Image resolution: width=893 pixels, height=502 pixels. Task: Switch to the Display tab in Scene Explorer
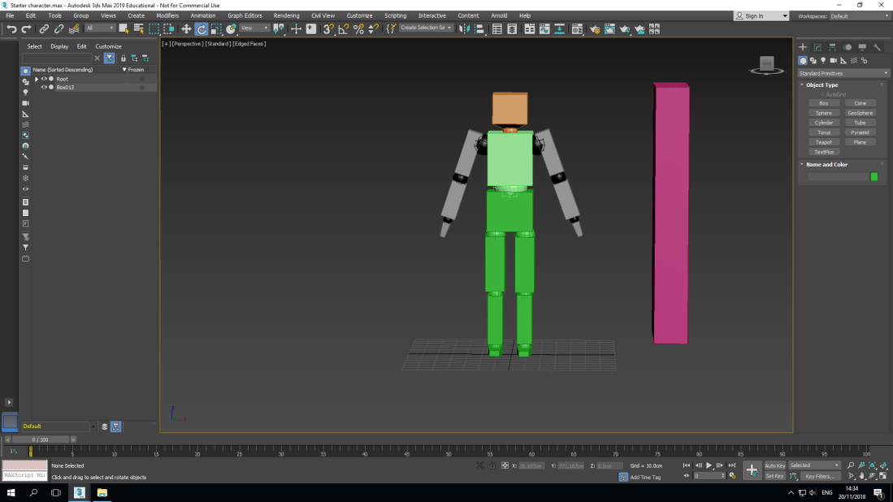[x=59, y=46]
